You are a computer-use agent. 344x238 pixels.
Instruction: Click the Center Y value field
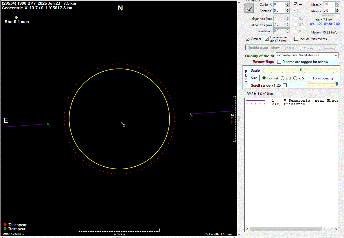(279, 10)
